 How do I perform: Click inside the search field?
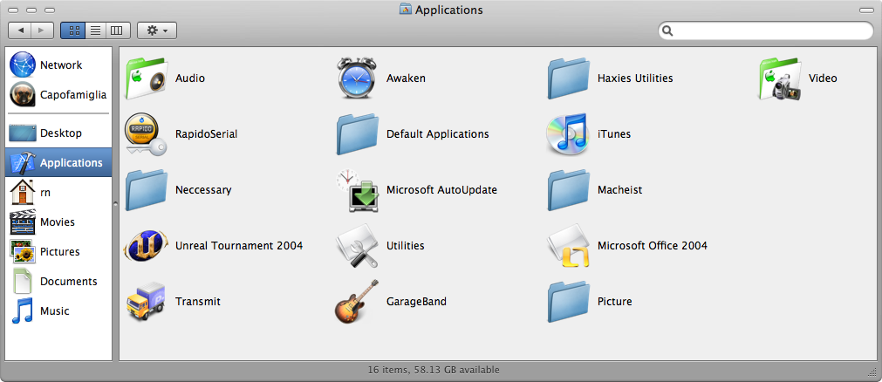tap(766, 31)
